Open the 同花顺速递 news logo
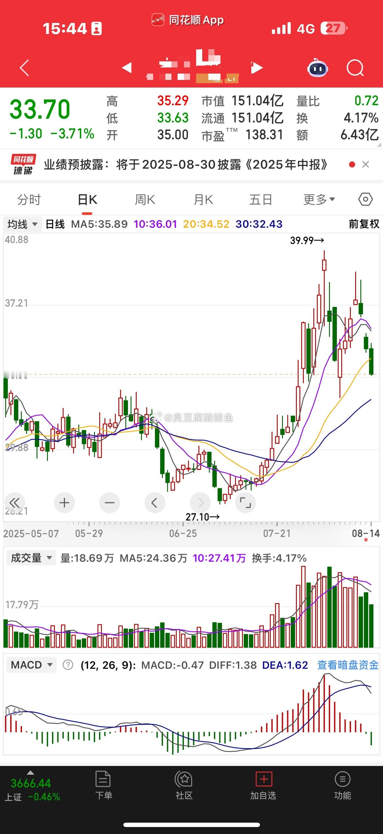 point(23,165)
